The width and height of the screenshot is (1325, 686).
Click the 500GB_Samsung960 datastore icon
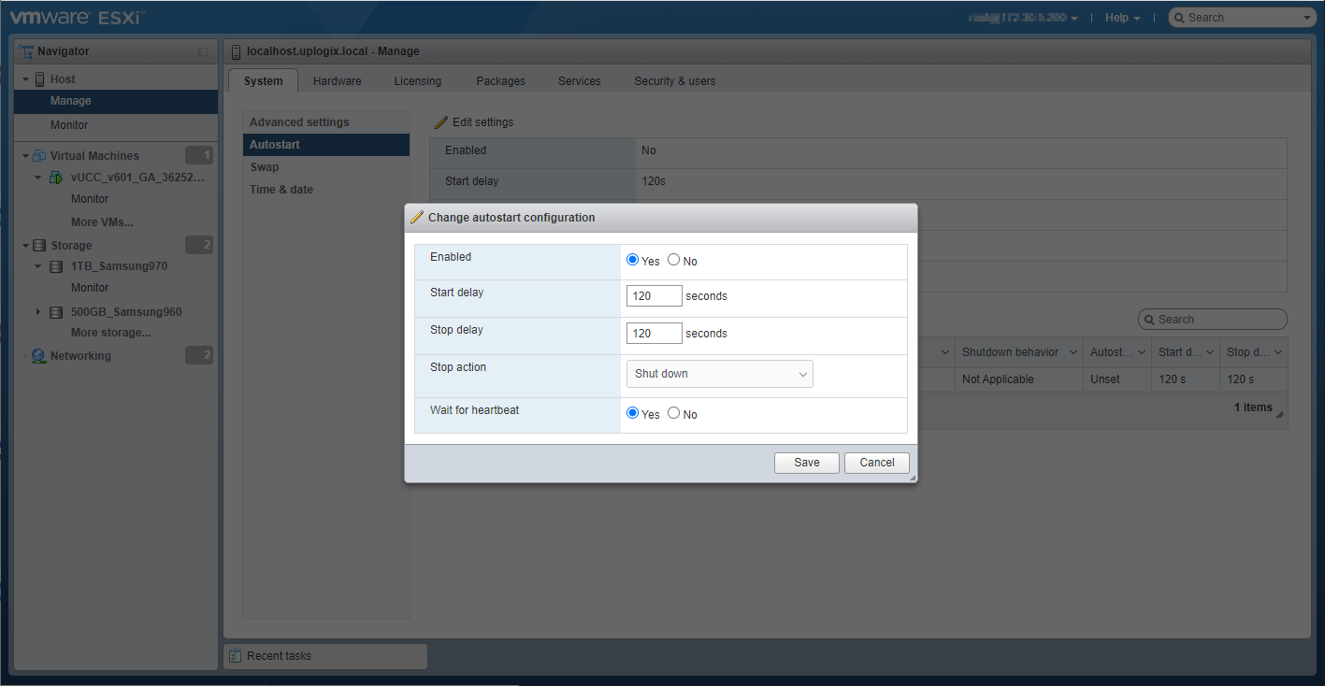pos(56,312)
